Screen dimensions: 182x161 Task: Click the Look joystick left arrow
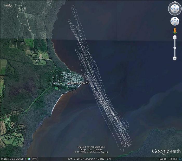171,9
